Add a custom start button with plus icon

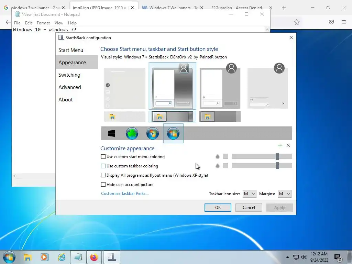point(280,145)
